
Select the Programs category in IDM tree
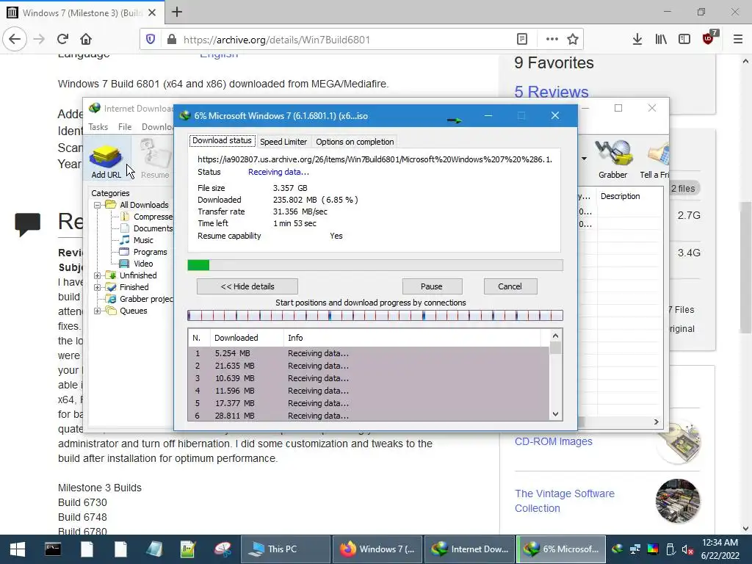tap(144, 252)
